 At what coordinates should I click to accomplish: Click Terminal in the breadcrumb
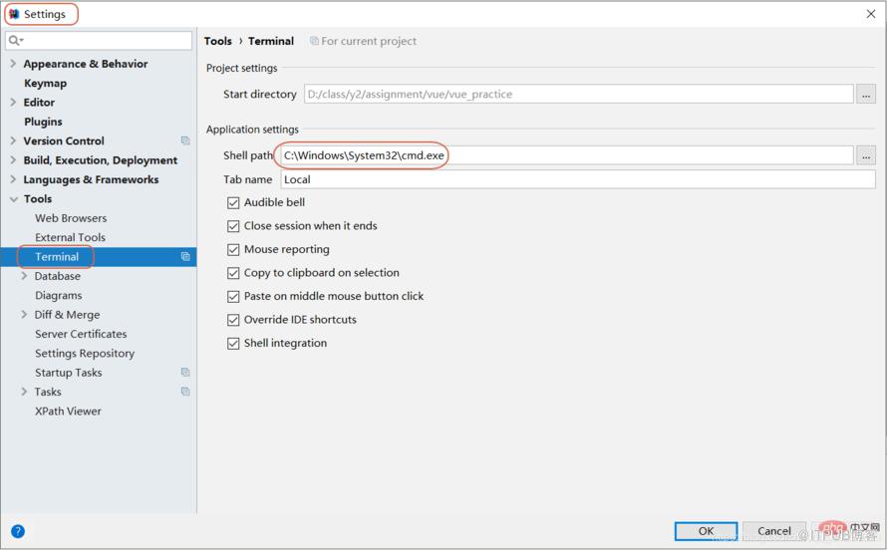(x=271, y=41)
